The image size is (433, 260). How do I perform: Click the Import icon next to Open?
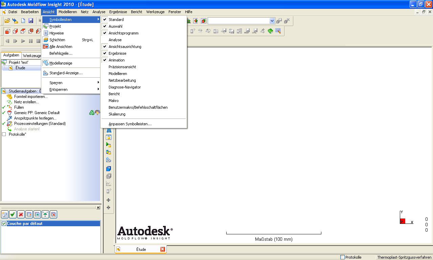click(15, 21)
